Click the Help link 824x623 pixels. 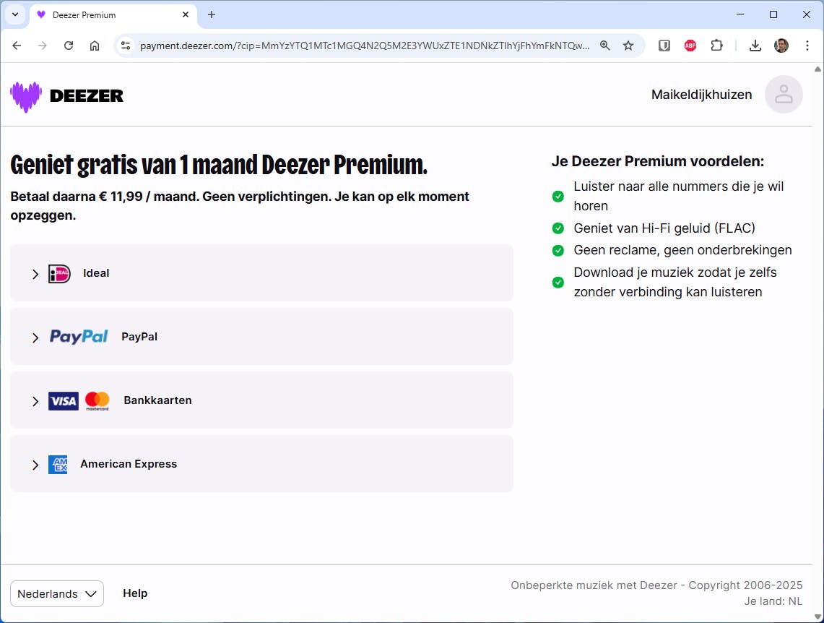coord(135,593)
